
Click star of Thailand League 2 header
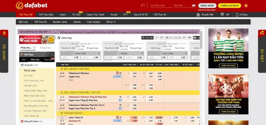click(62, 113)
